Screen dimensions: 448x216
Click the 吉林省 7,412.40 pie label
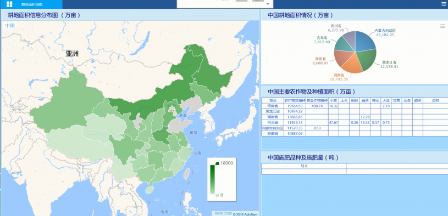pos(322,39)
